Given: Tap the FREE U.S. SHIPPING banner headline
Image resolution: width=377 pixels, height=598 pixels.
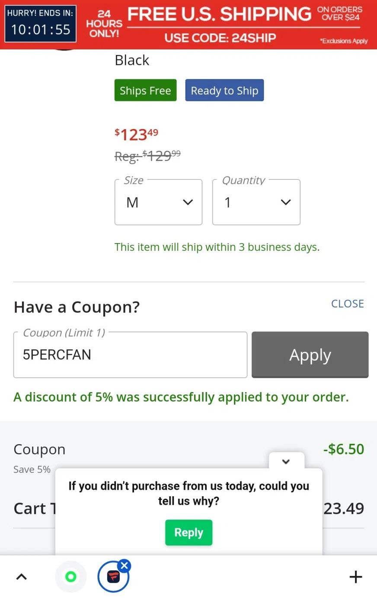Looking at the screenshot, I should [219, 14].
